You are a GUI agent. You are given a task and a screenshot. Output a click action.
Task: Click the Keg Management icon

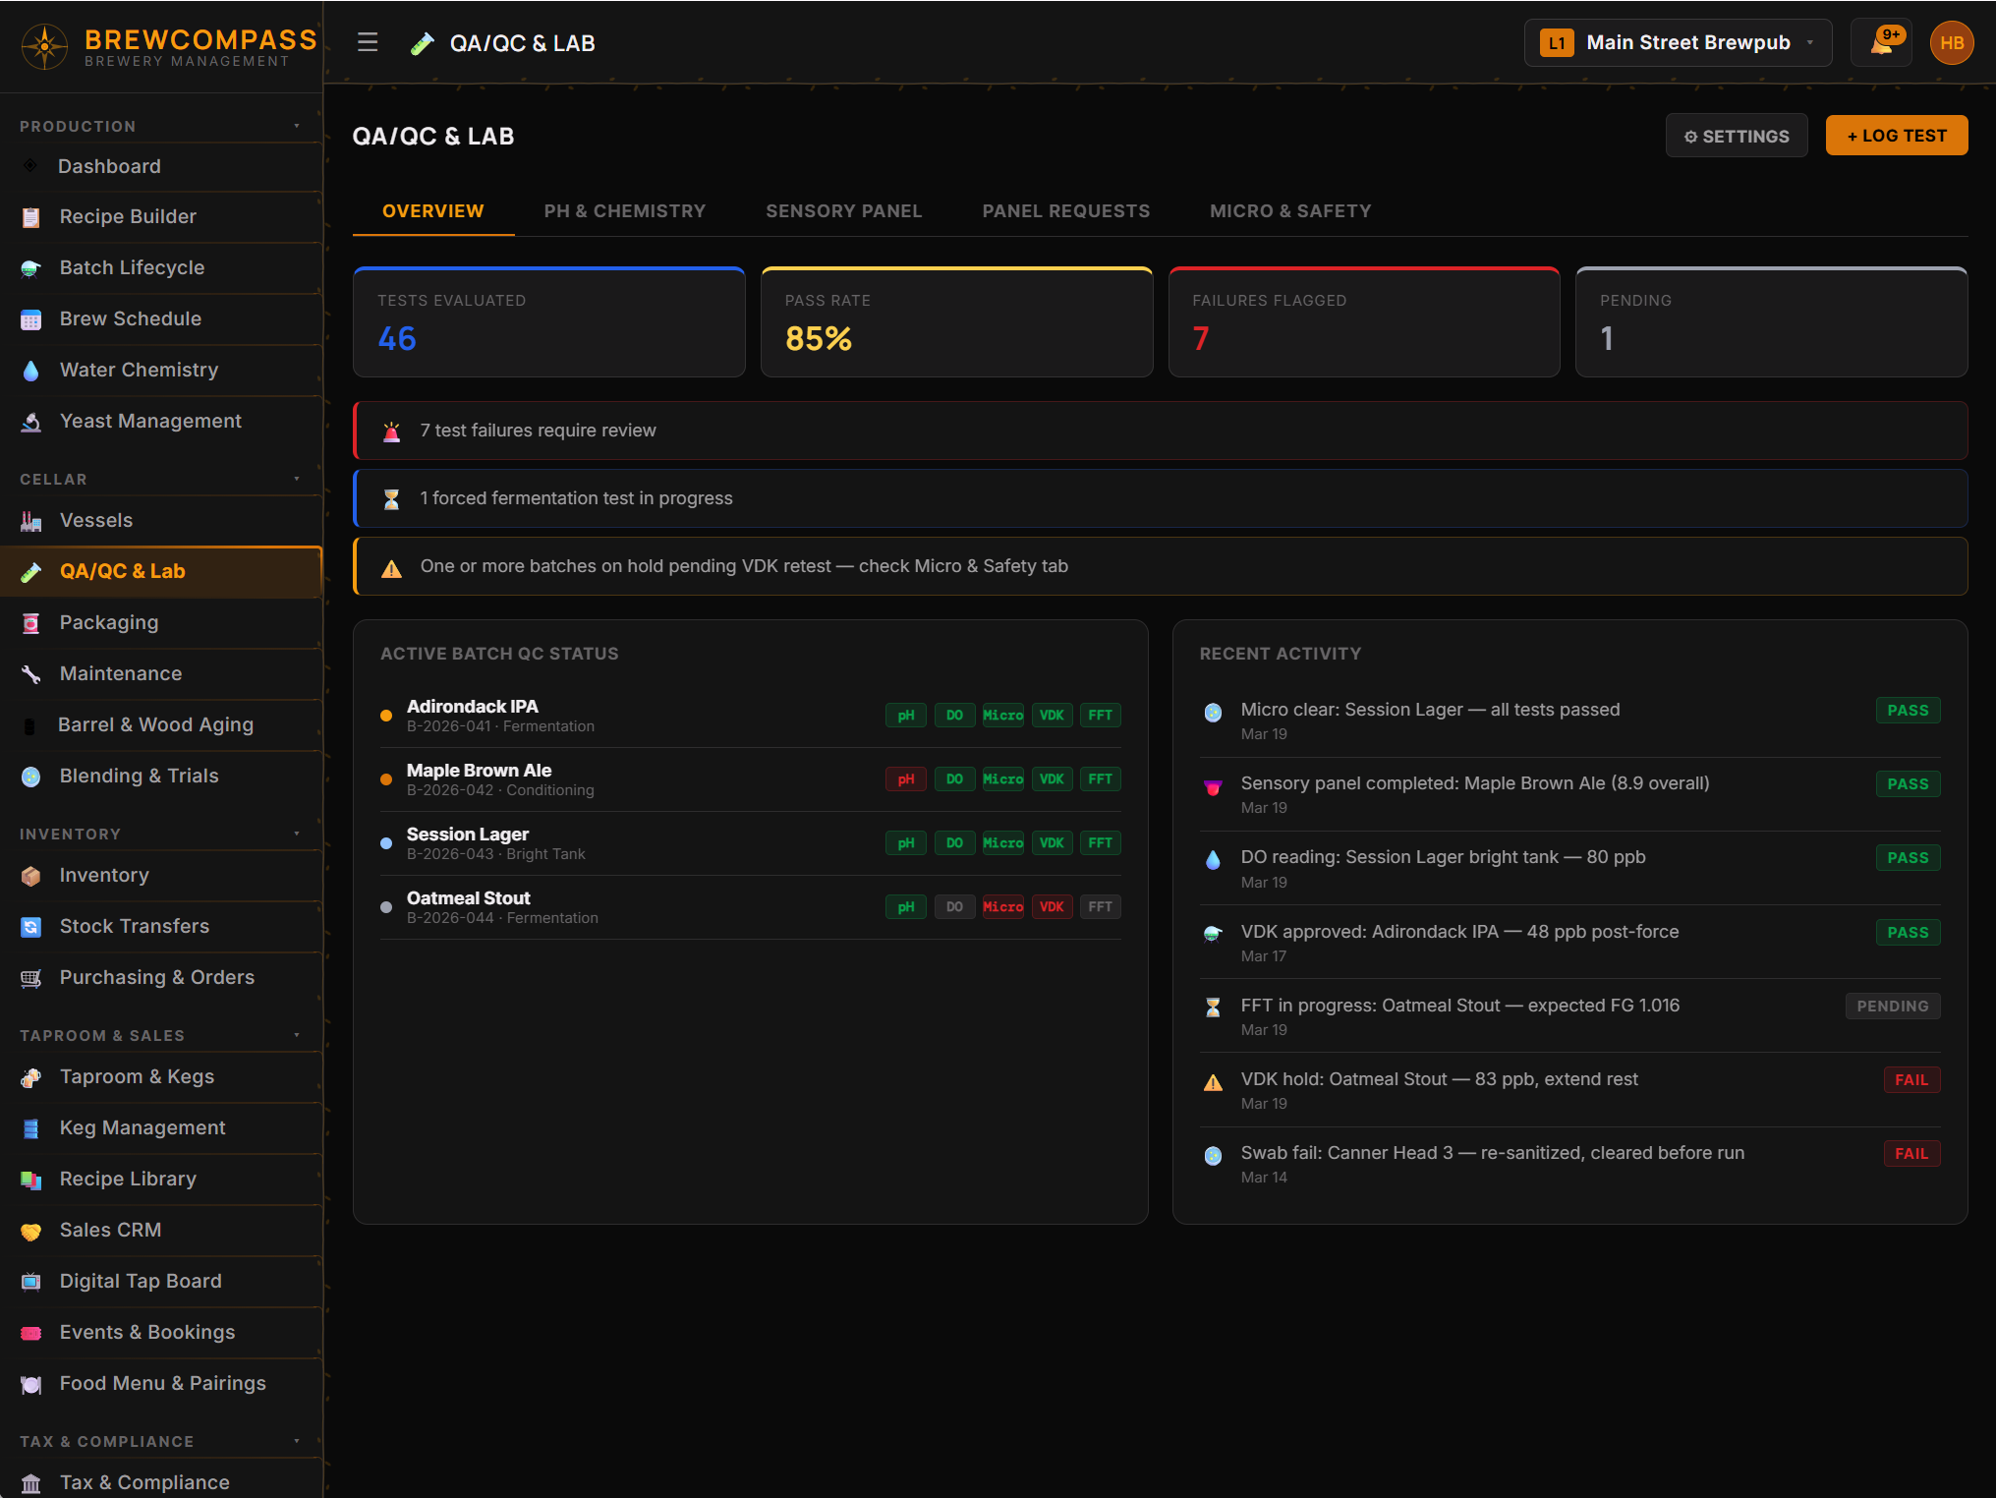(31, 1128)
